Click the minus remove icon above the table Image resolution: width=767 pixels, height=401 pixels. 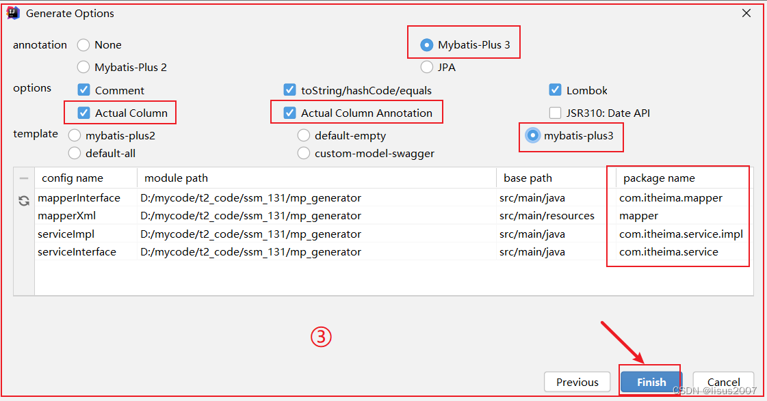pos(24,178)
